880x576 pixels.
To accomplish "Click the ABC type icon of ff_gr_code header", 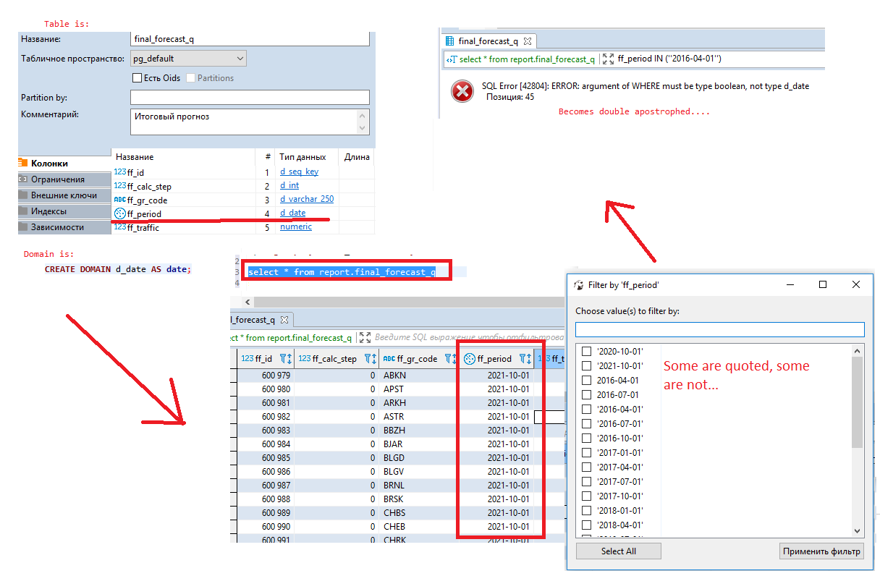I will (x=389, y=358).
